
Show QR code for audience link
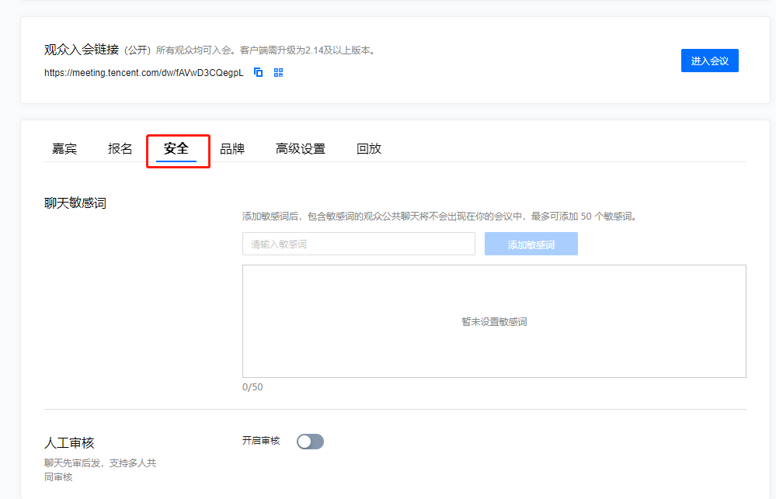pos(279,73)
